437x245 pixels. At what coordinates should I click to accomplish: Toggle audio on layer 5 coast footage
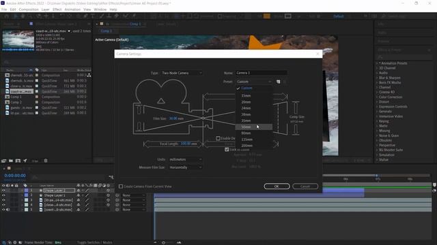[x=8, y=210]
